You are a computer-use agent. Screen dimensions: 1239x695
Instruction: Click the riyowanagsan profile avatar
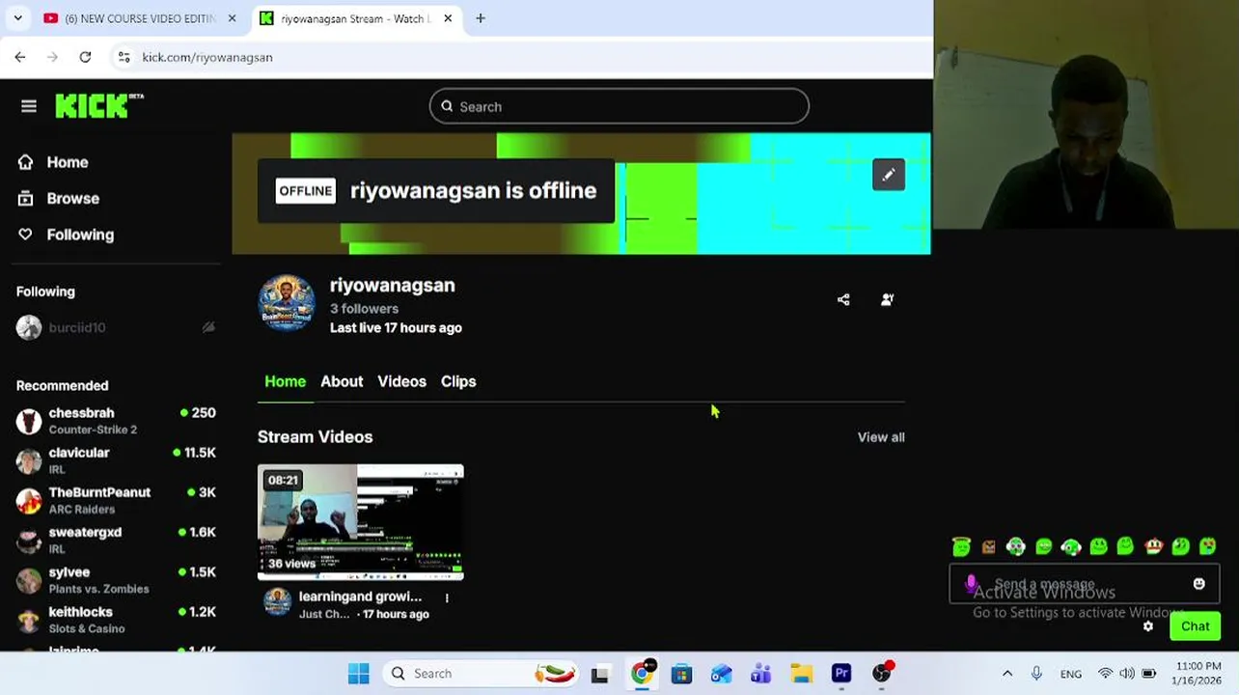tap(287, 303)
